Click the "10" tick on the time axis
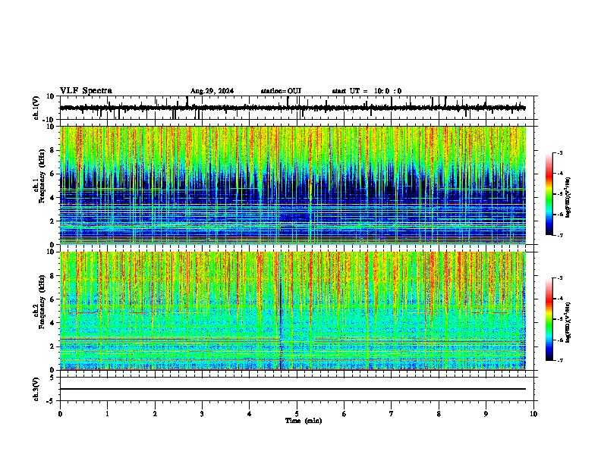Image resolution: width=601 pixels, height=464 pixels. pos(533,414)
